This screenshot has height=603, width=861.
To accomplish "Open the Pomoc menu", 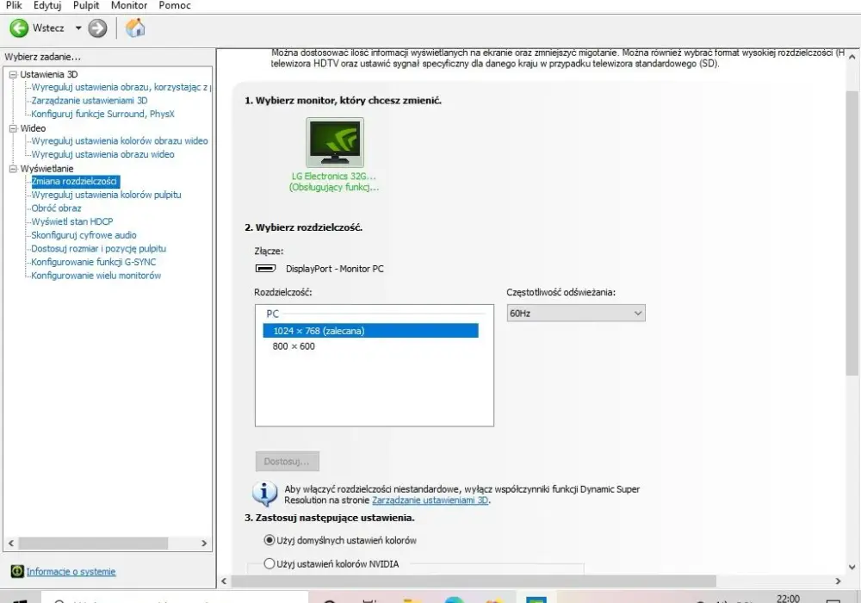I will (x=175, y=5).
